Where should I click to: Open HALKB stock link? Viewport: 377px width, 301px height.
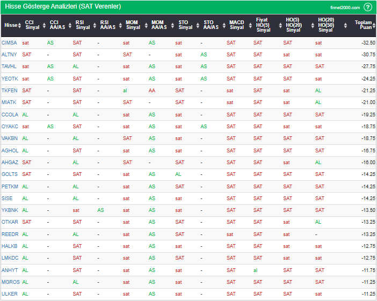coord(9,246)
